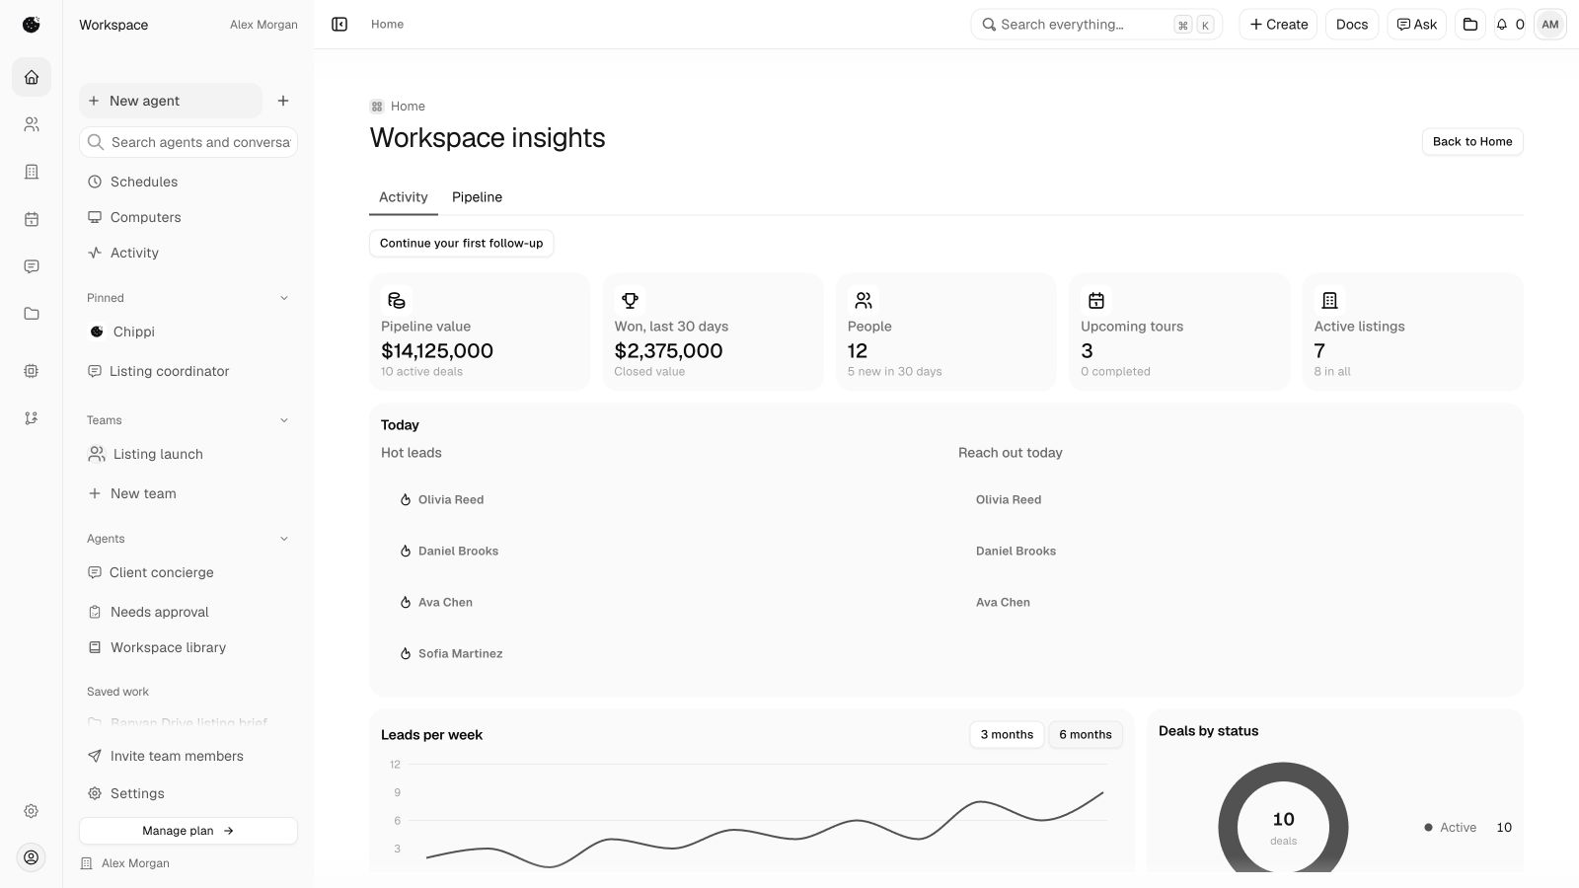Screen dimensions: 1579x888
Task: Click the Active legend dot
Action: (x=1428, y=828)
